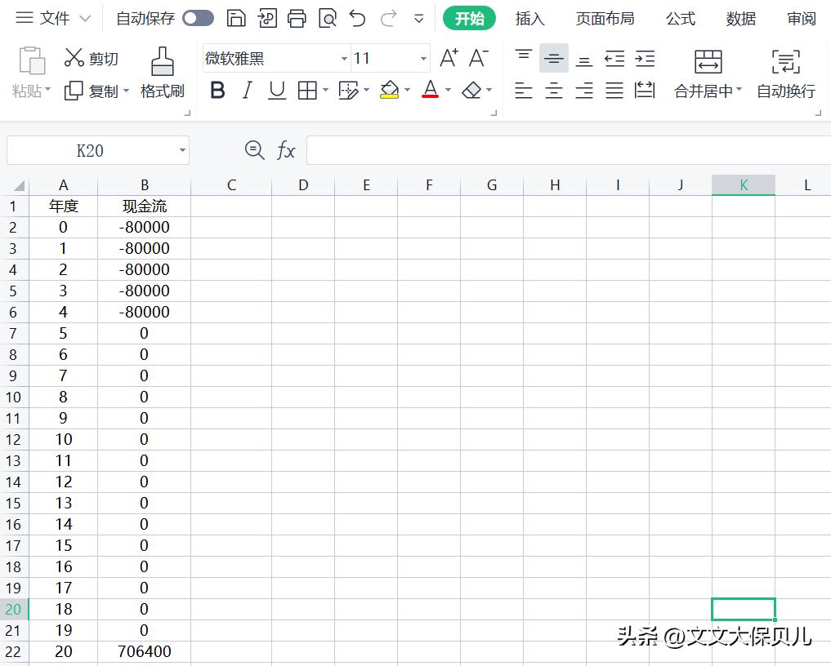831x666 pixels.
Task: Click the yellow fill color swatch
Action: coord(389,91)
